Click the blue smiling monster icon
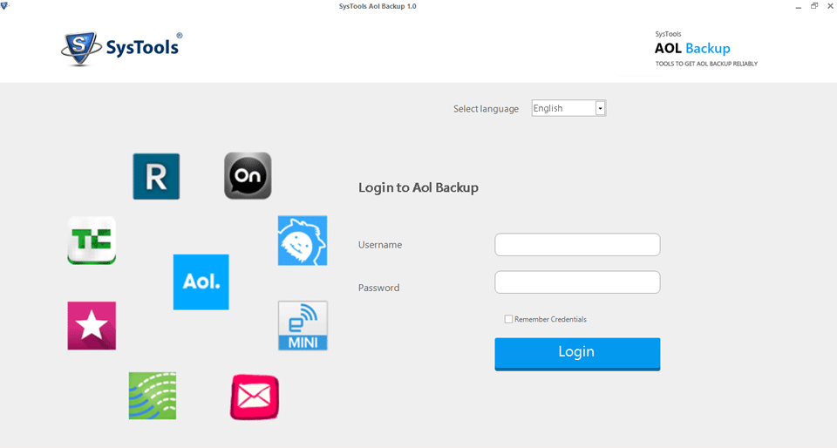This screenshot has width=837, height=448. (303, 241)
